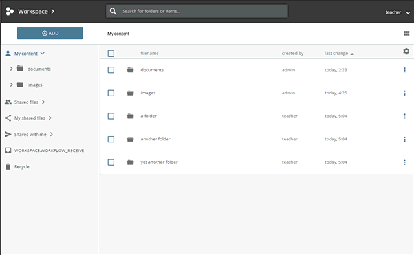Open images folder in sidebar tree
Screen dimensions: 414x255
point(35,85)
